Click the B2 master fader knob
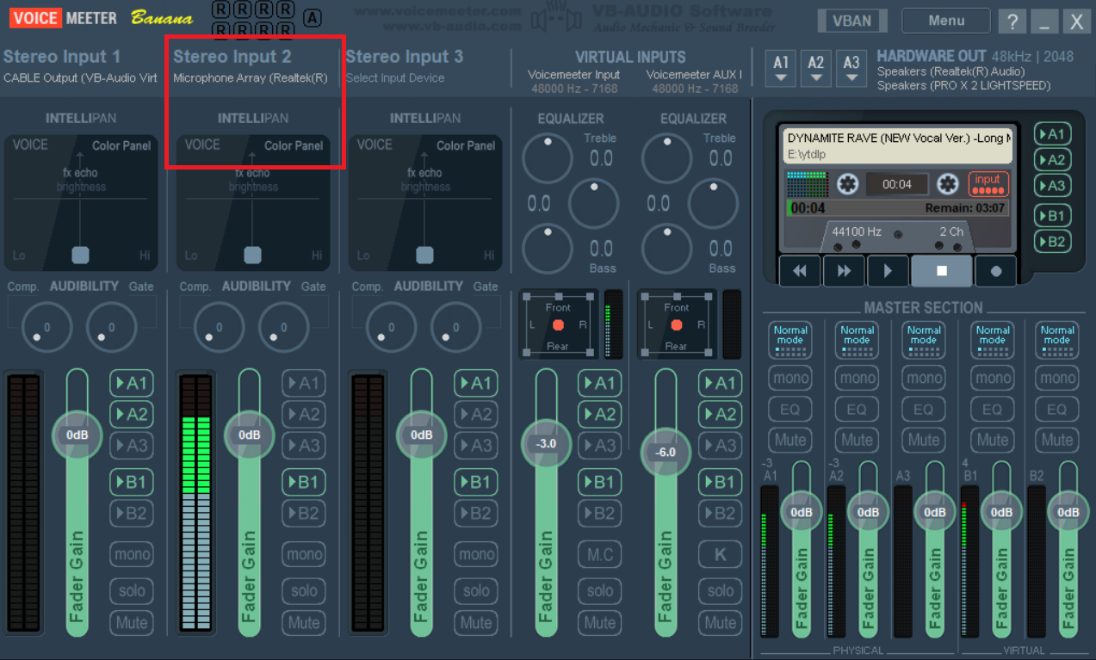Image resolution: width=1096 pixels, height=660 pixels. tap(1068, 513)
